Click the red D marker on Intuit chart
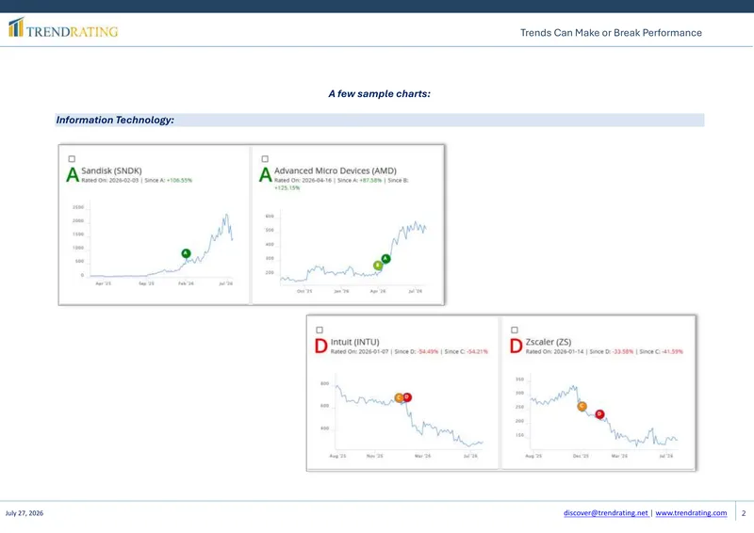 point(407,397)
